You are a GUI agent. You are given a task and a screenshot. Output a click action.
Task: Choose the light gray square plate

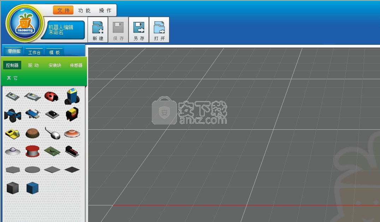coord(52,170)
